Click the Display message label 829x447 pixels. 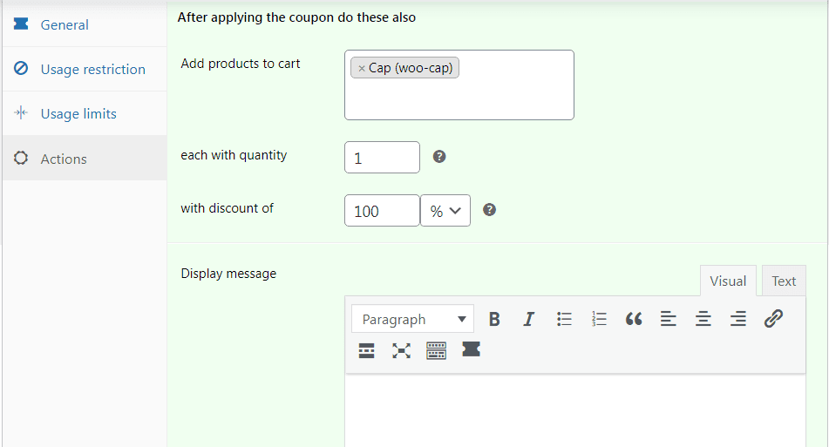point(228,274)
